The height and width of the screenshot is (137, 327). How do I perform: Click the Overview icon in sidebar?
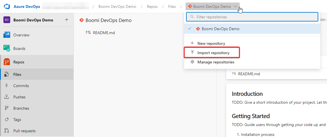coord(7,35)
